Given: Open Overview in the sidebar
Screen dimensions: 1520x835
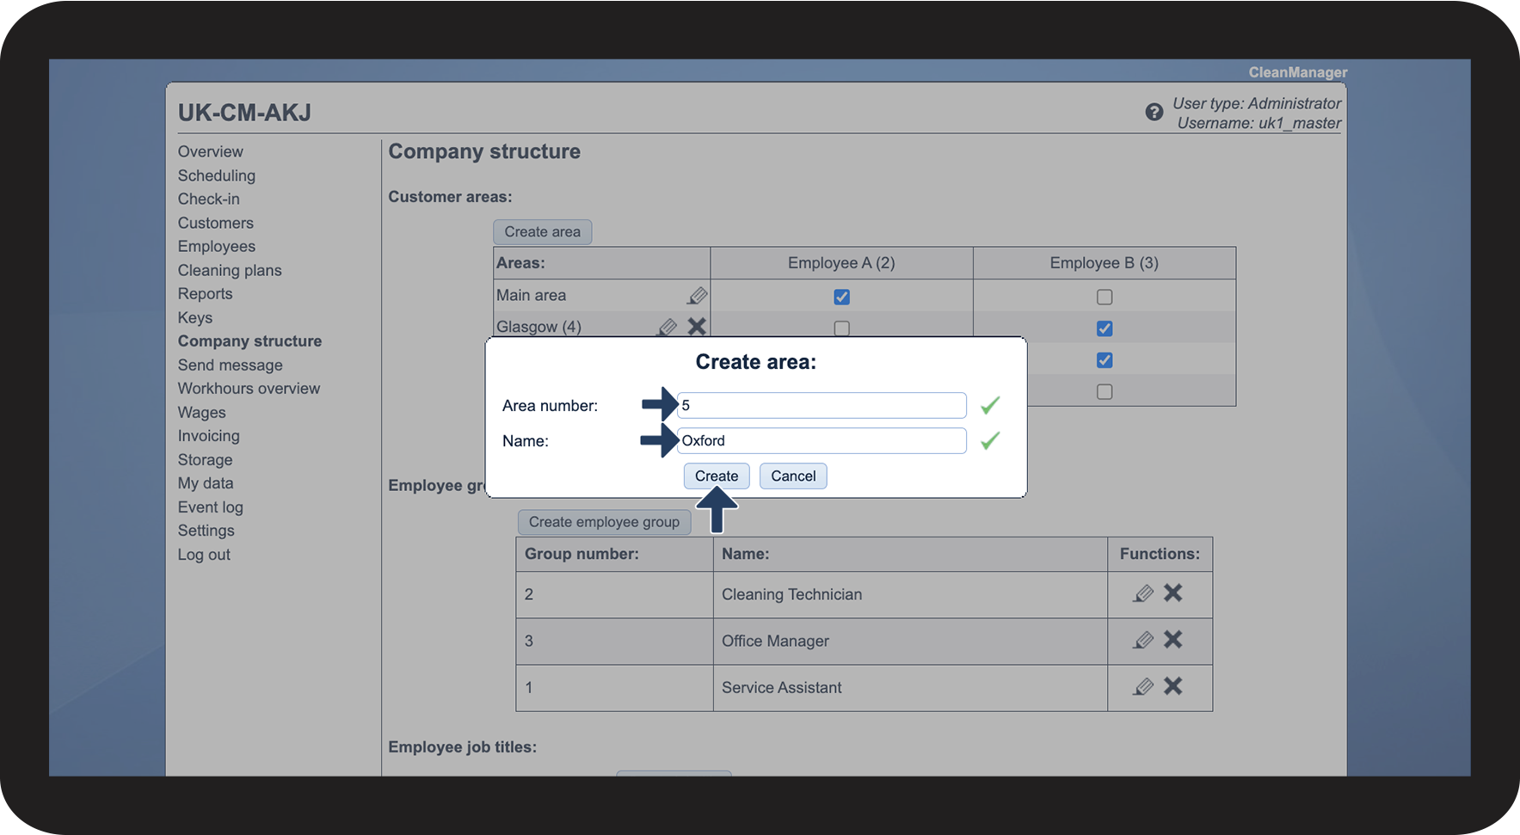Looking at the screenshot, I should point(211,151).
